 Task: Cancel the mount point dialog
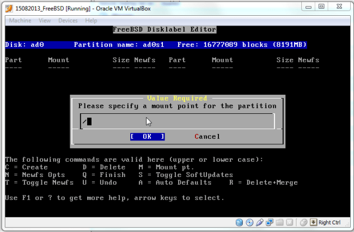pos(207,137)
